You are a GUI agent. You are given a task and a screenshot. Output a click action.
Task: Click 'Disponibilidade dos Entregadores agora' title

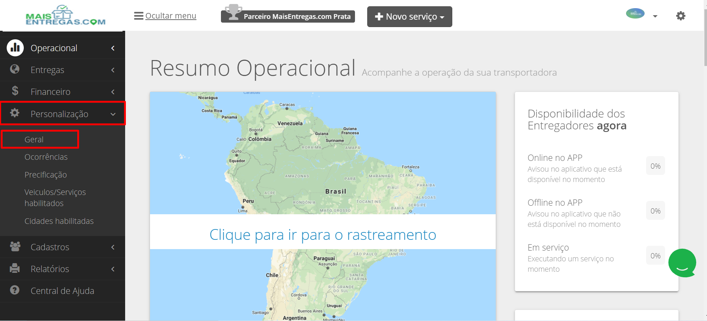coord(577,119)
